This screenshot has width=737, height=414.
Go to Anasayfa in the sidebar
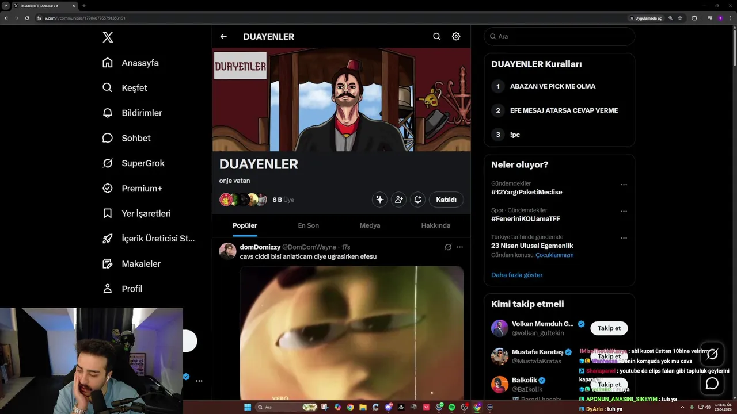pyautogui.click(x=130, y=63)
